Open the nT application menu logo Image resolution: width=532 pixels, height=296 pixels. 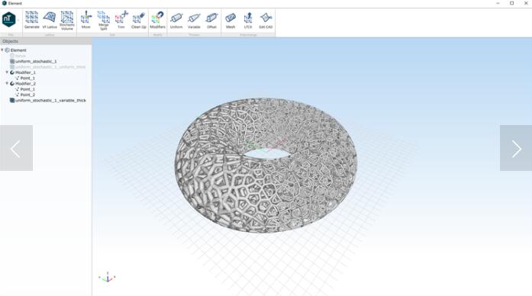[x=9, y=19]
